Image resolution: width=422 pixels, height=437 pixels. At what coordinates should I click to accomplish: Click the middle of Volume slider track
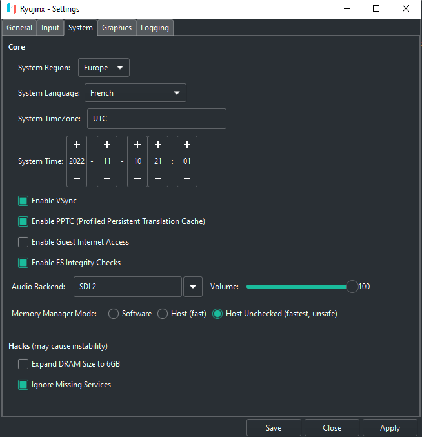(299, 287)
